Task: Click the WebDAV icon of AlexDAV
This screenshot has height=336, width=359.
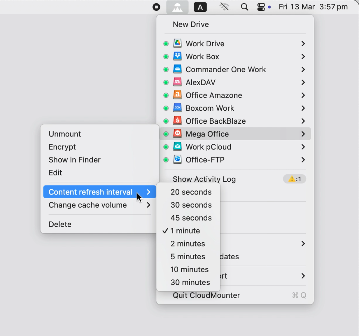Action: pyautogui.click(x=177, y=82)
